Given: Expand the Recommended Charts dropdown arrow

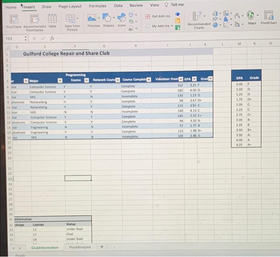Looking at the screenshot, I should point(204,16).
